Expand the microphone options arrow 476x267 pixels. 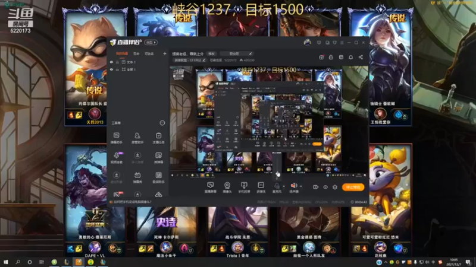284,186
